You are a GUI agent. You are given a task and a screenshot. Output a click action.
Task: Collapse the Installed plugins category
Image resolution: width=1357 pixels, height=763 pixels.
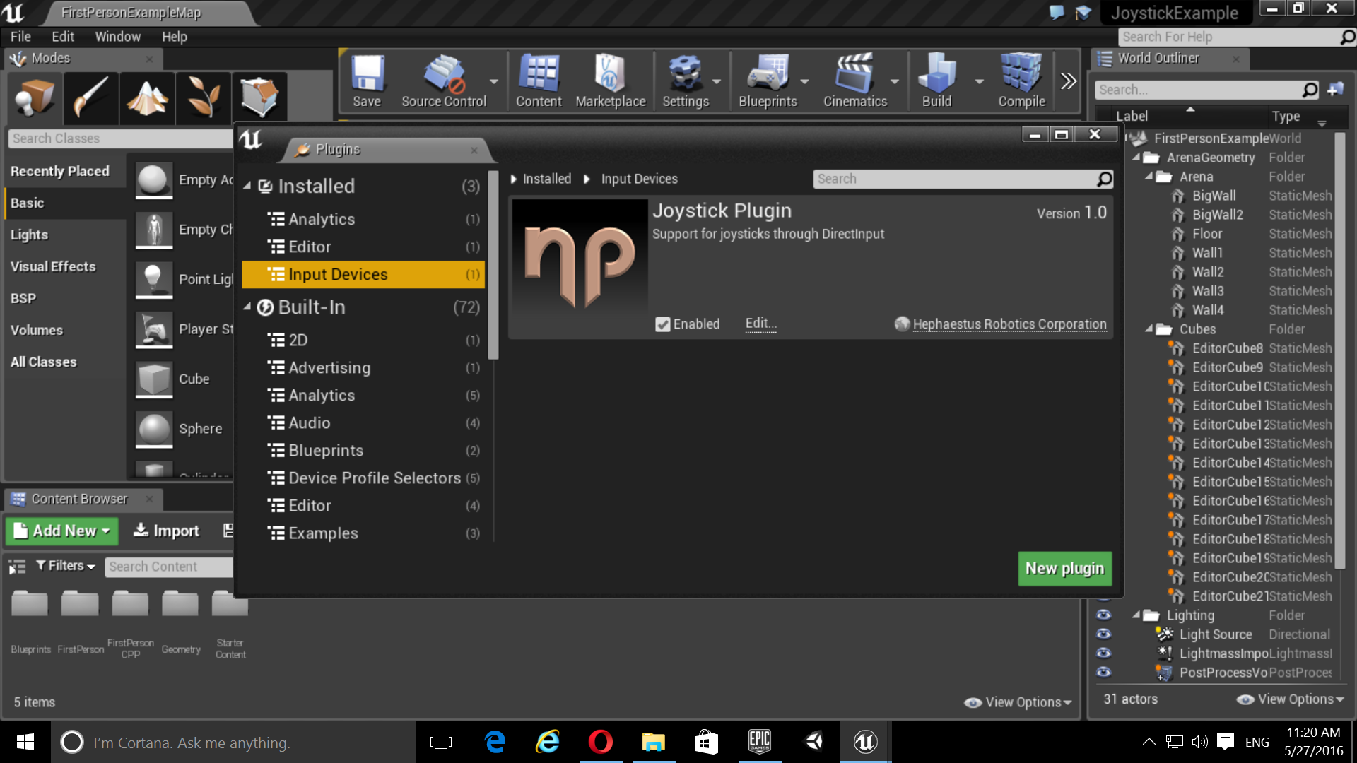[x=247, y=187]
